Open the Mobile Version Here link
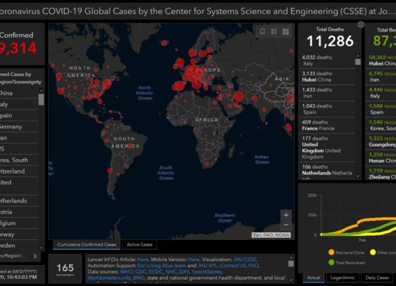Screen dimensions: 396x286 [193, 259]
